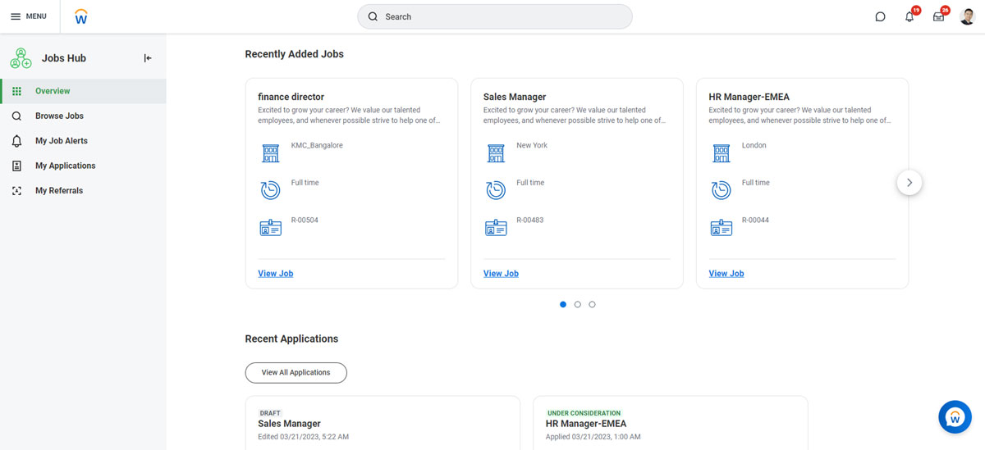Screen dimensions: 985x450
Task: Click the Jobs Hub people icon
Action: [x=21, y=58]
